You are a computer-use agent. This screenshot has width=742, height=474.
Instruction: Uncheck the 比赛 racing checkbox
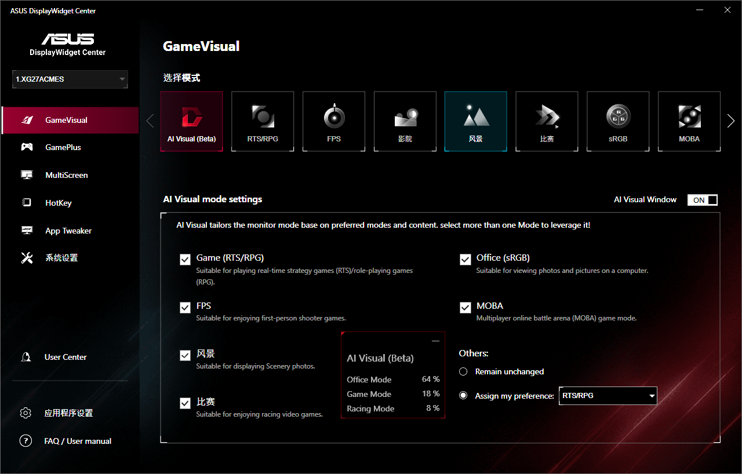[185, 403]
